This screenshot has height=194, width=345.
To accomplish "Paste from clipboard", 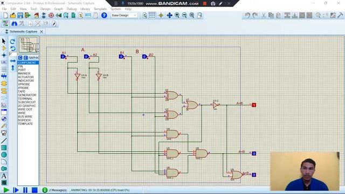I will coord(279,16).
